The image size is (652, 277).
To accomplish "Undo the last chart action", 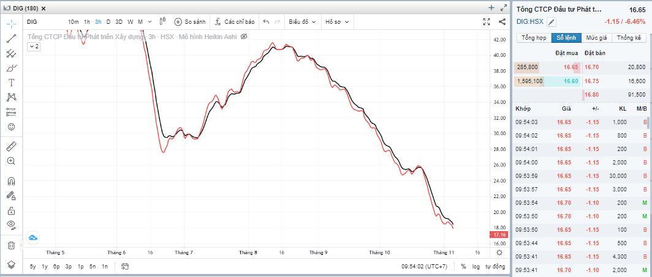I will (266, 21).
